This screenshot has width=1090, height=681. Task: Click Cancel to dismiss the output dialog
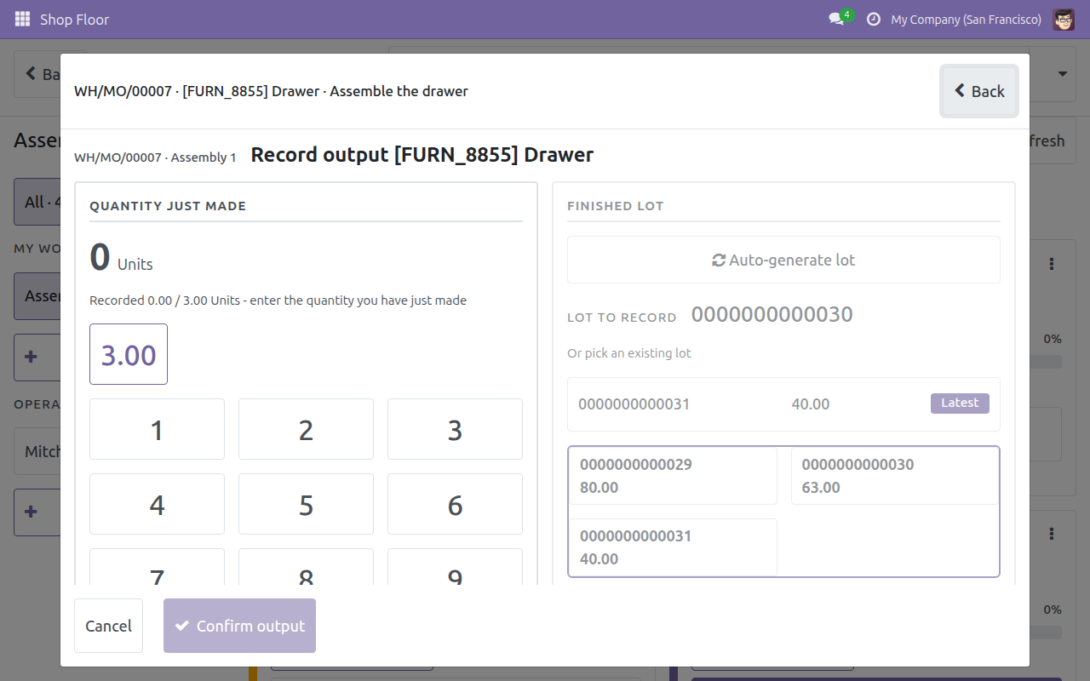[108, 626]
